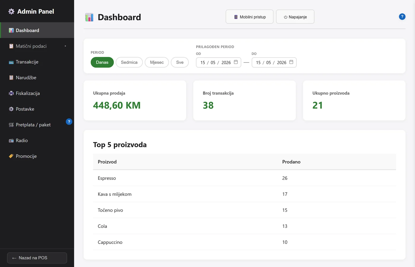Select the Sedmica period filter
415x267 pixels.
pos(129,62)
